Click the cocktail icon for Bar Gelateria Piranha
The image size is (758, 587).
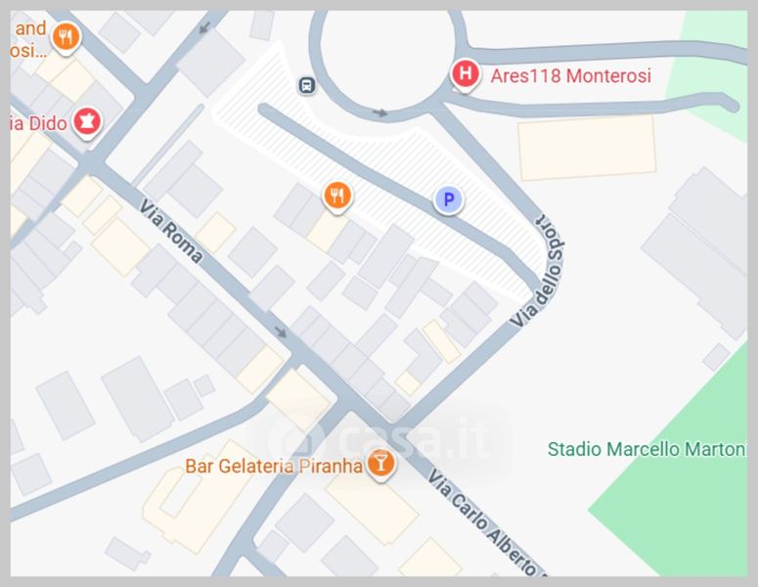click(x=380, y=464)
